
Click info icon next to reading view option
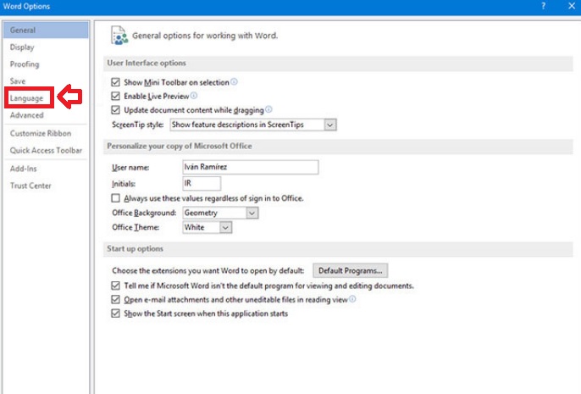351,299
